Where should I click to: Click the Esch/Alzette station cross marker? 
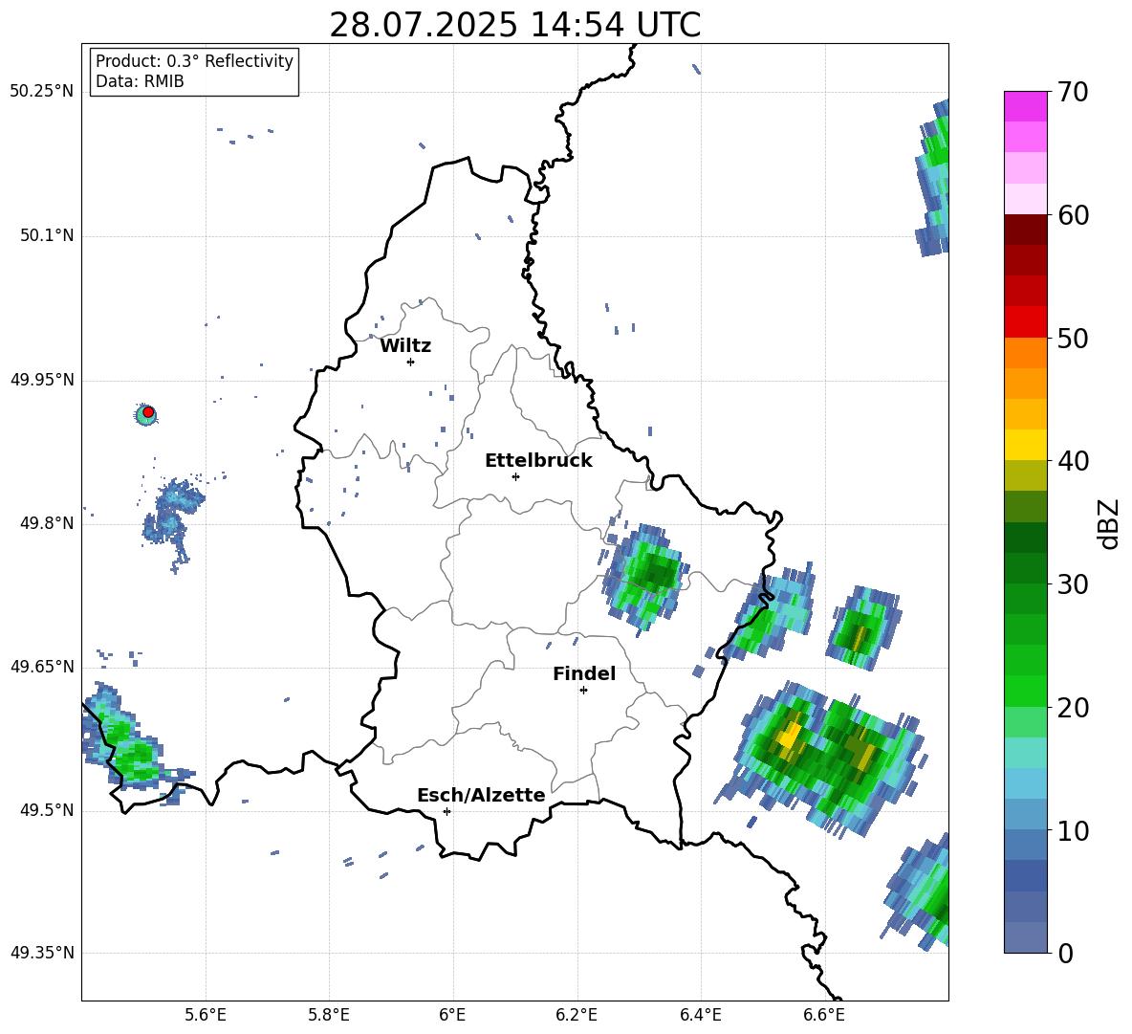446,811
